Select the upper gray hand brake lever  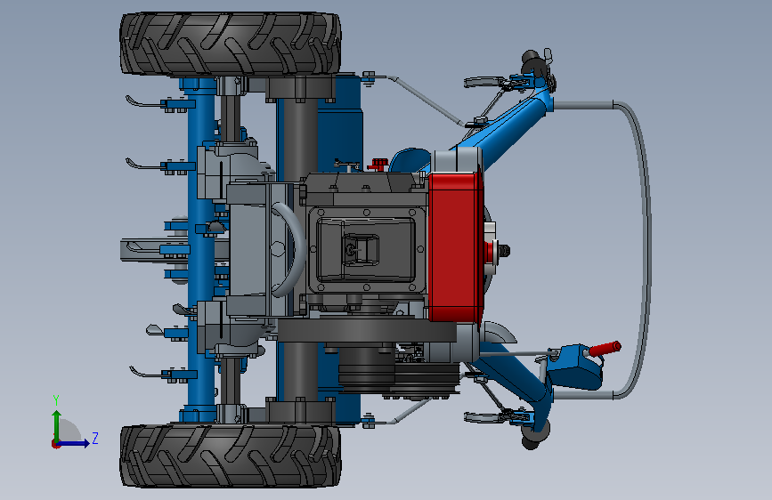(484, 82)
